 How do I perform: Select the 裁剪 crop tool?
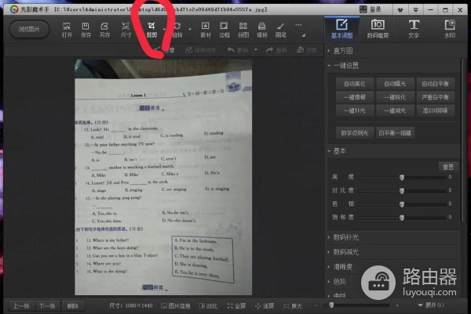(x=152, y=30)
